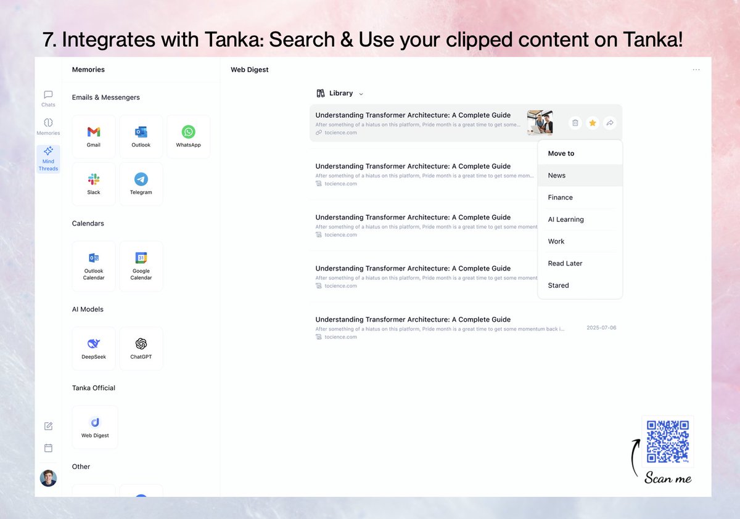The image size is (740, 519).
Task: Open Chats in the left sidebar
Action: 48,99
